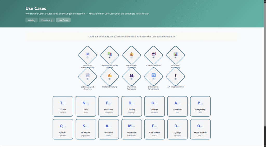Select the Workflow-Monitoring chart icon
Viewport: 266px width, 147px height.
pyautogui.click(x=176, y=54)
